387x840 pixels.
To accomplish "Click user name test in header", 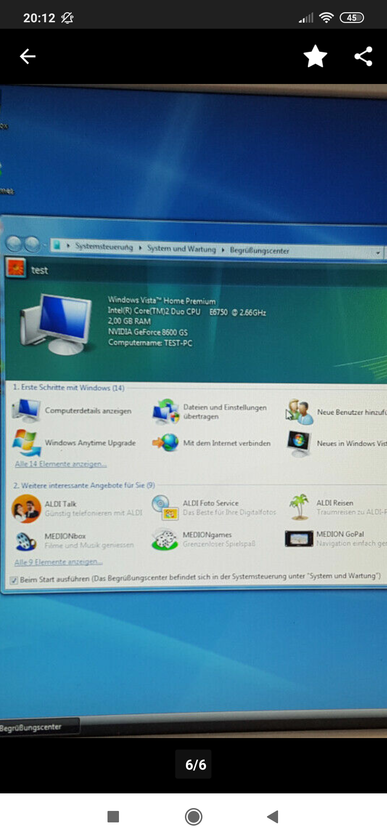I will (x=39, y=270).
